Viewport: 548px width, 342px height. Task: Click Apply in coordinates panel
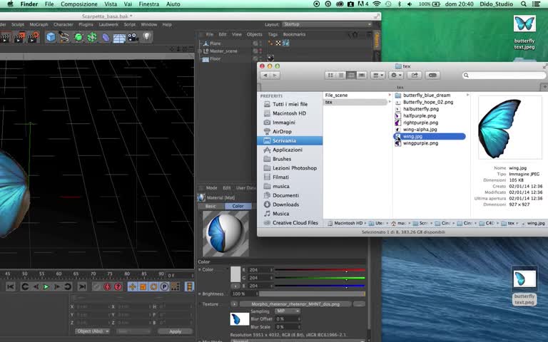tap(175, 331)
